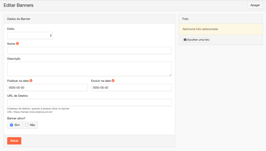The height and width of the screenshot is (151, 266).
Task: Click the Editar Banners page title
Action: 18,5
